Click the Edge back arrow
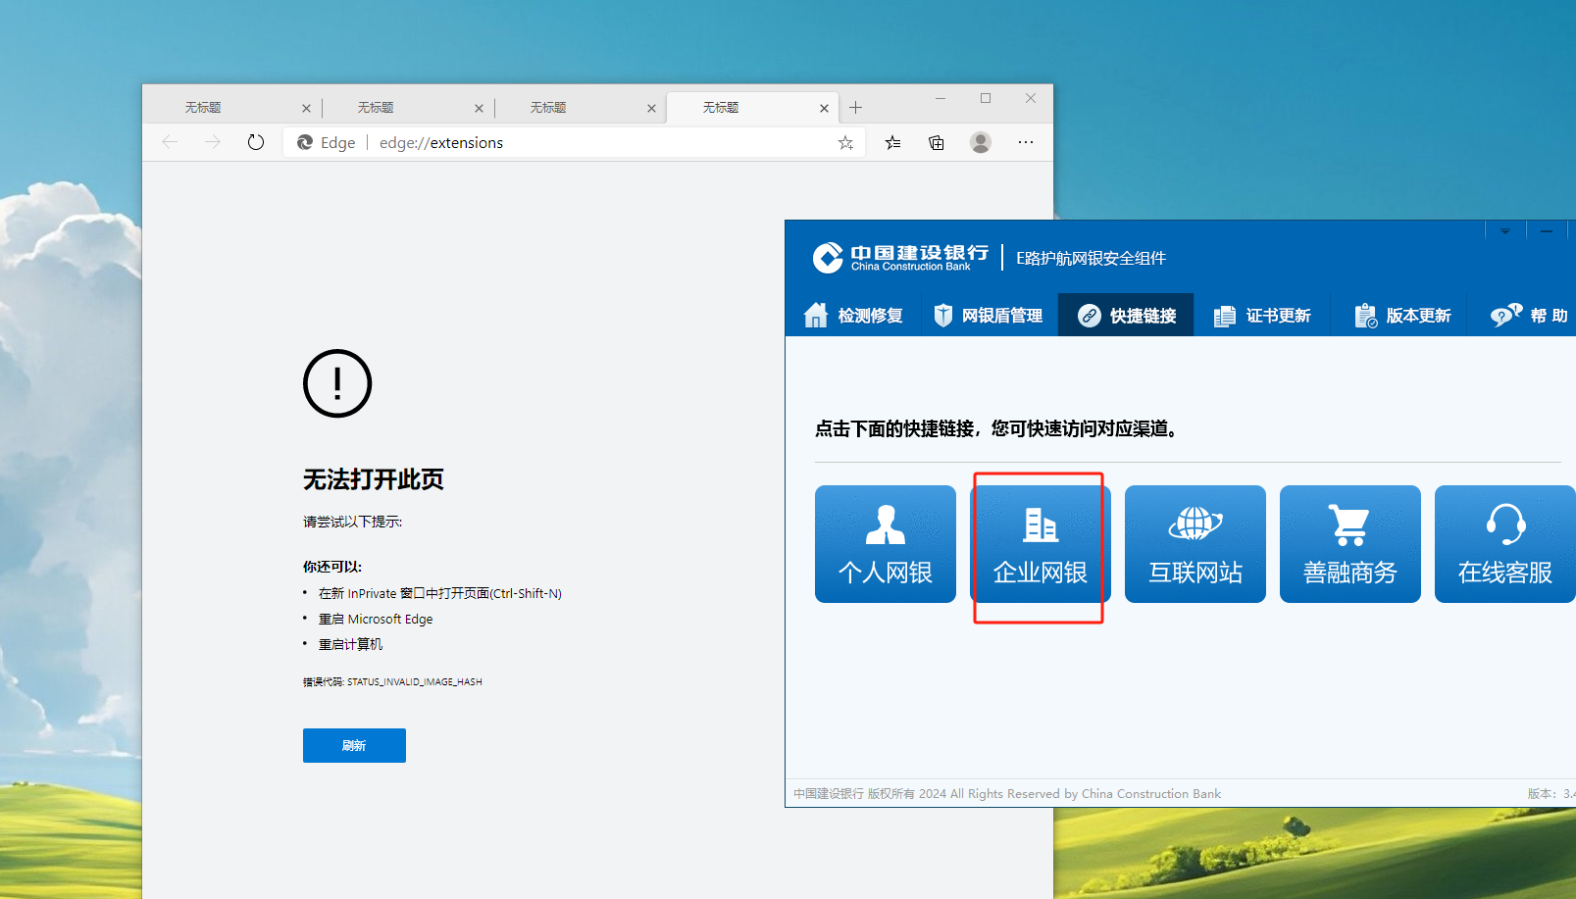Screen dimensions: 1576x899 click(170, 142)
